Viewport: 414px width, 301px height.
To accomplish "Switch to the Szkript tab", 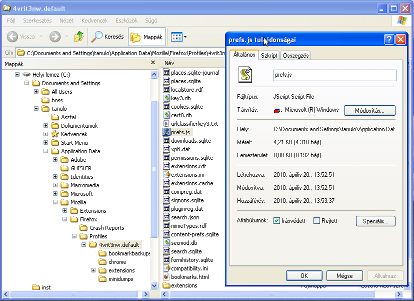I will tap(269, 56).
